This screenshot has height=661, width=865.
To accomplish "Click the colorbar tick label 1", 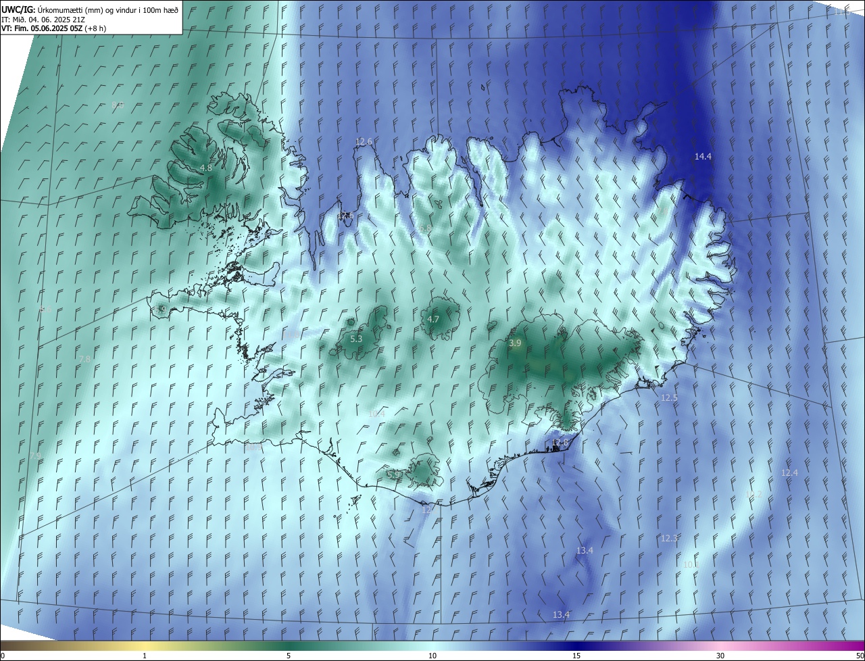I will coord(145,656).
